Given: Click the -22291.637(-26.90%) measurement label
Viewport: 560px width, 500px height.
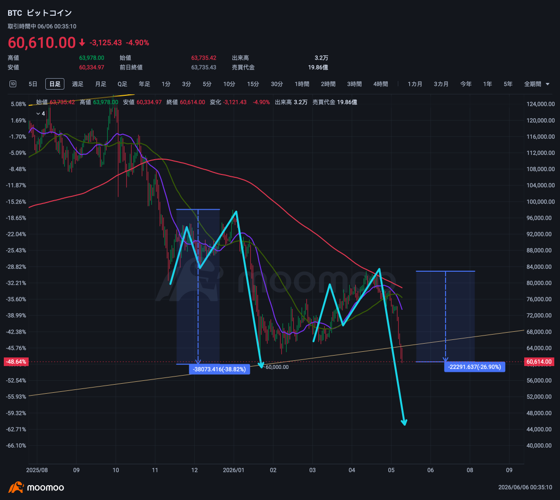Looking at the screenshot, I should tap(474, 367).
